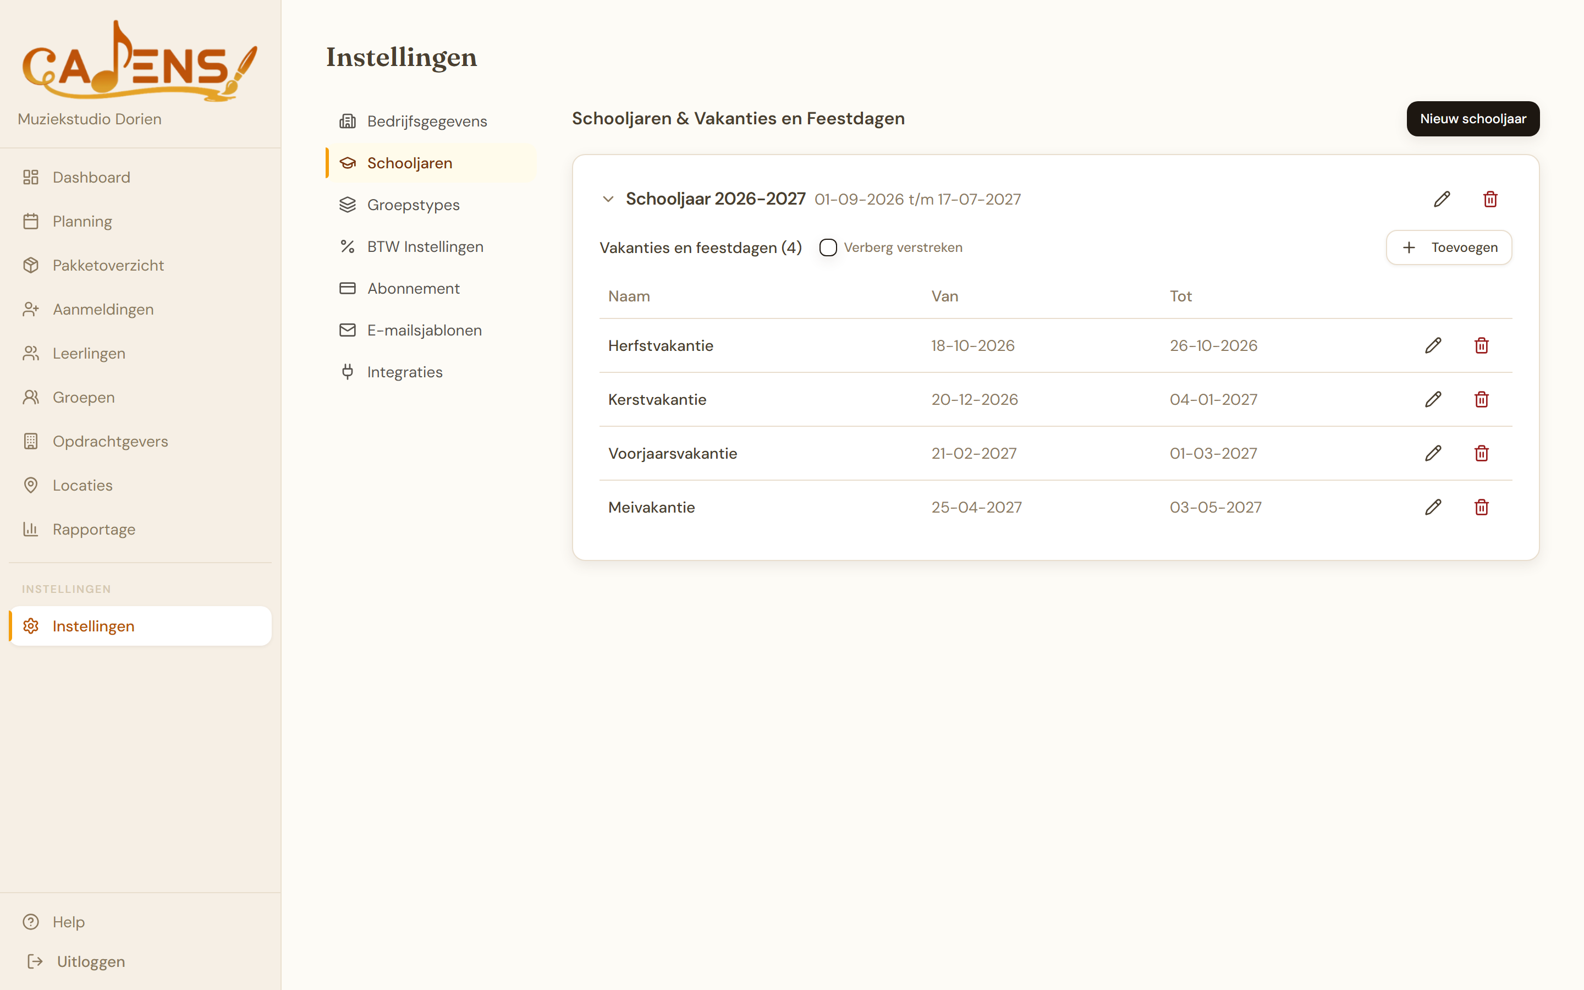Go to Abonnement settings
1584x990 pixels.
[431, 289]
